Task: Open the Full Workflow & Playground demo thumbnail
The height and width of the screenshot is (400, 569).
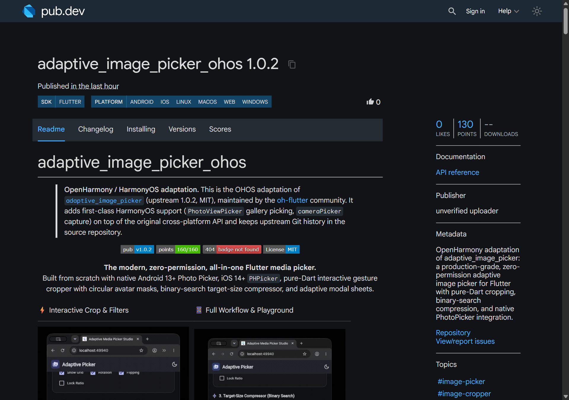Action: coord(270,364)
